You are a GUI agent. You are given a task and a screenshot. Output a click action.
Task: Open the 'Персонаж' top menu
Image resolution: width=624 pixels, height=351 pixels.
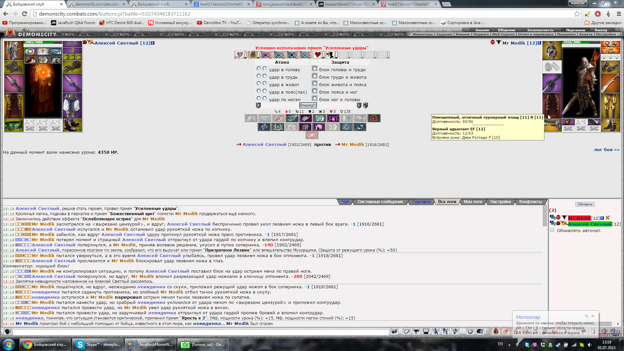pos(576,30)
